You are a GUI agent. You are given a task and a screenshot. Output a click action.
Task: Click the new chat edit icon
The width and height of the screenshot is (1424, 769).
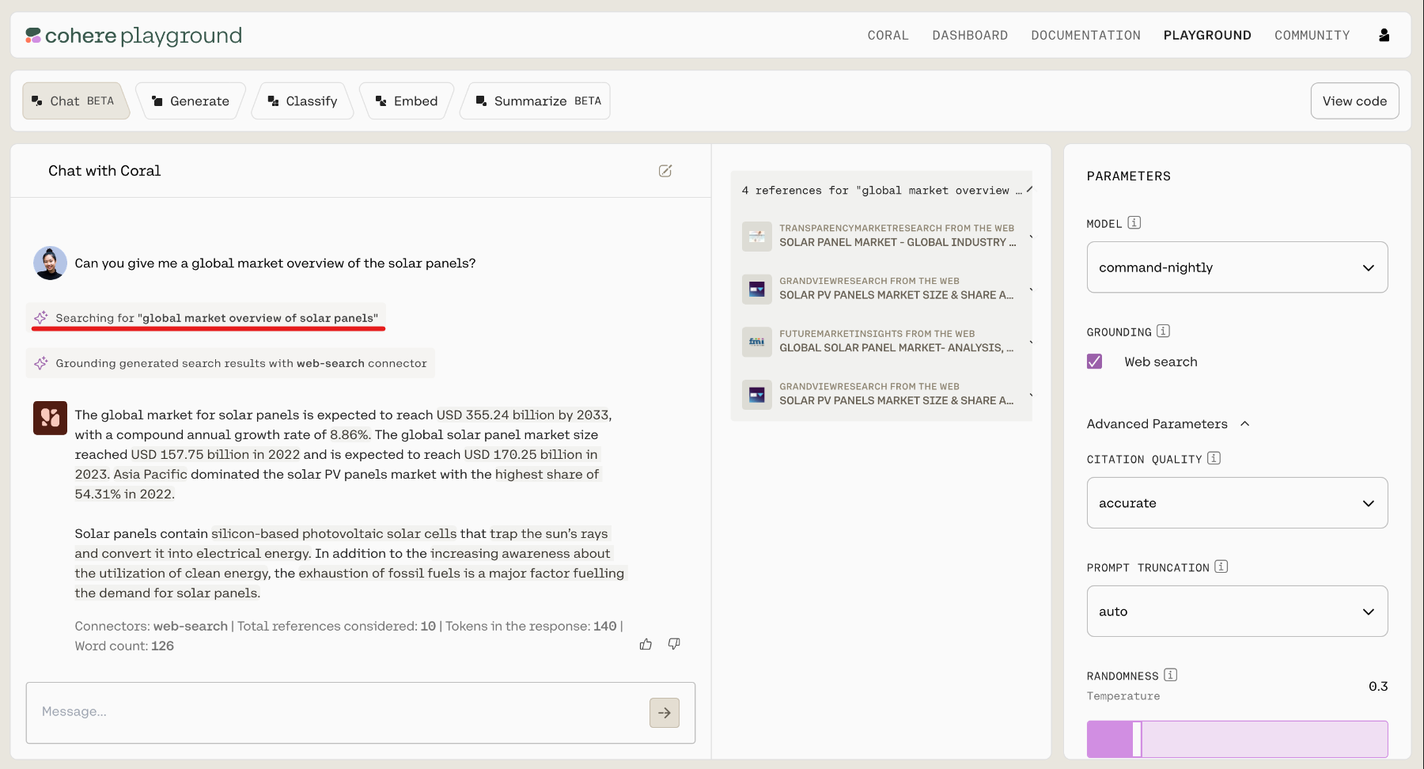point(665,171)
